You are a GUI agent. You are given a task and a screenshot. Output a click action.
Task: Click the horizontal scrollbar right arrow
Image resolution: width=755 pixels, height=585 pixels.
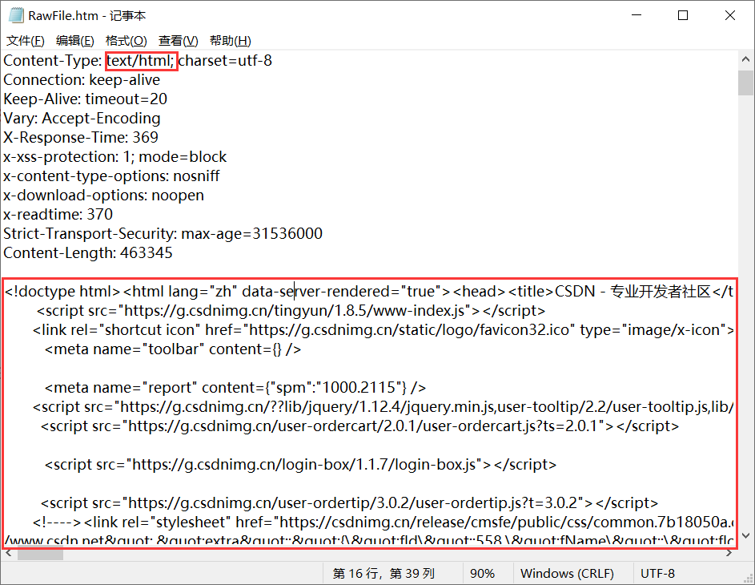(729, 553)
